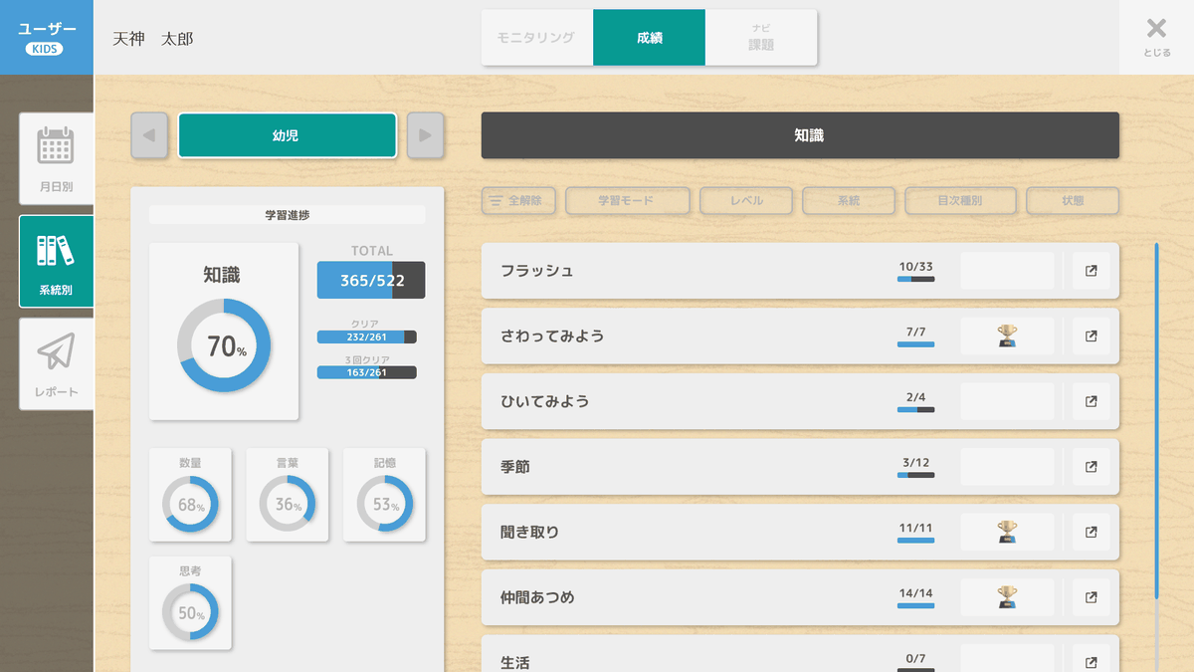Open the レポート paper plane section
The width and height of the screenshot is (1194, 672).
(x=56, y=363)
